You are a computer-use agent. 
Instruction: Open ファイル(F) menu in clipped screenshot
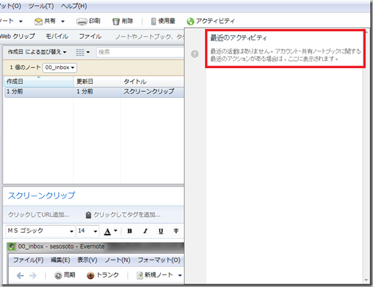point(28,260)
